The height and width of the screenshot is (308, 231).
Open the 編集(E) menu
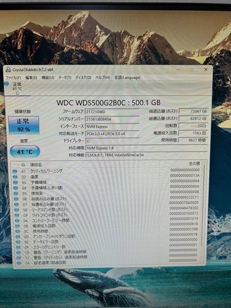pyautogui.click(x=31, y=78)
